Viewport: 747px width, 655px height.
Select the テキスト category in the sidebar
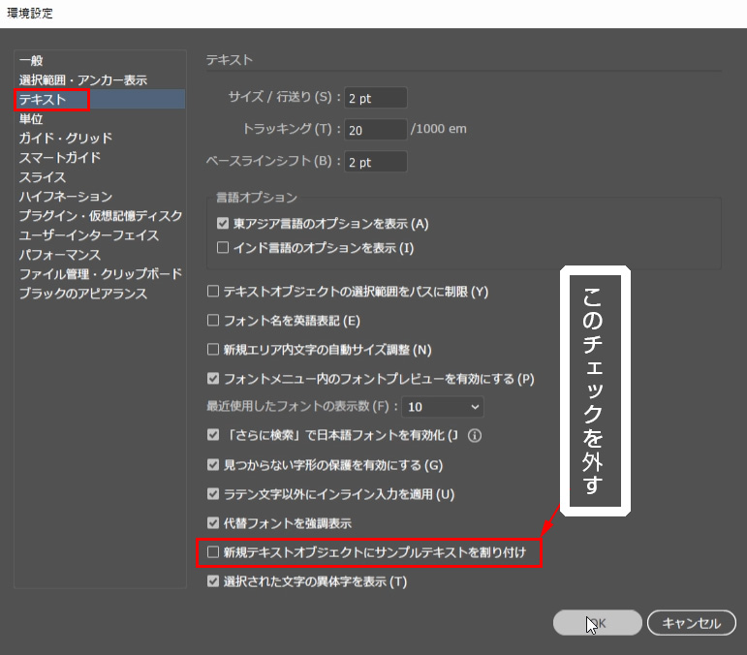[x=100, y=99]
